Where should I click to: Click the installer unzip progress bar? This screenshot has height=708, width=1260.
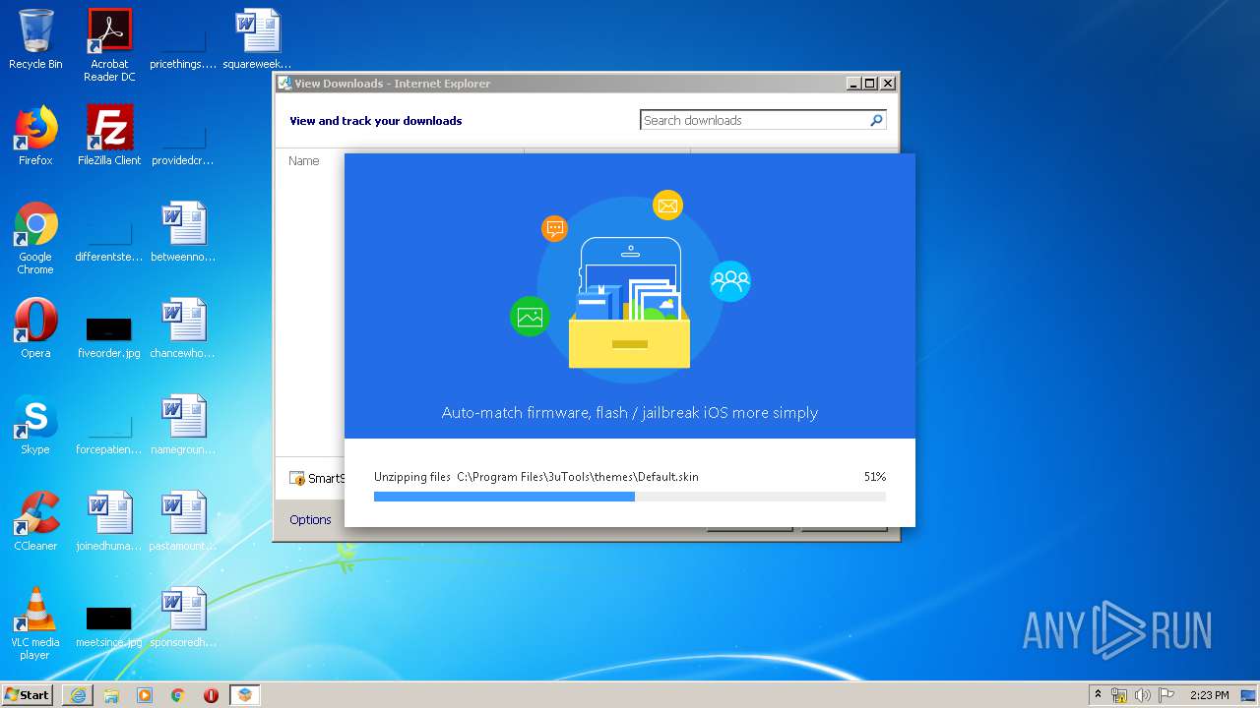click(630, 497)
